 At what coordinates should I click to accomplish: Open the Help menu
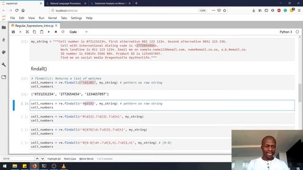(x=89, y=18)
